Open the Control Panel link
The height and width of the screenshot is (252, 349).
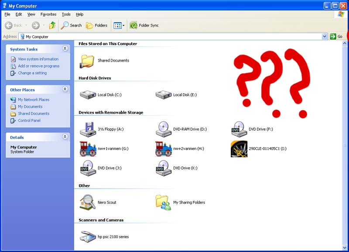[x=29, y=120]
